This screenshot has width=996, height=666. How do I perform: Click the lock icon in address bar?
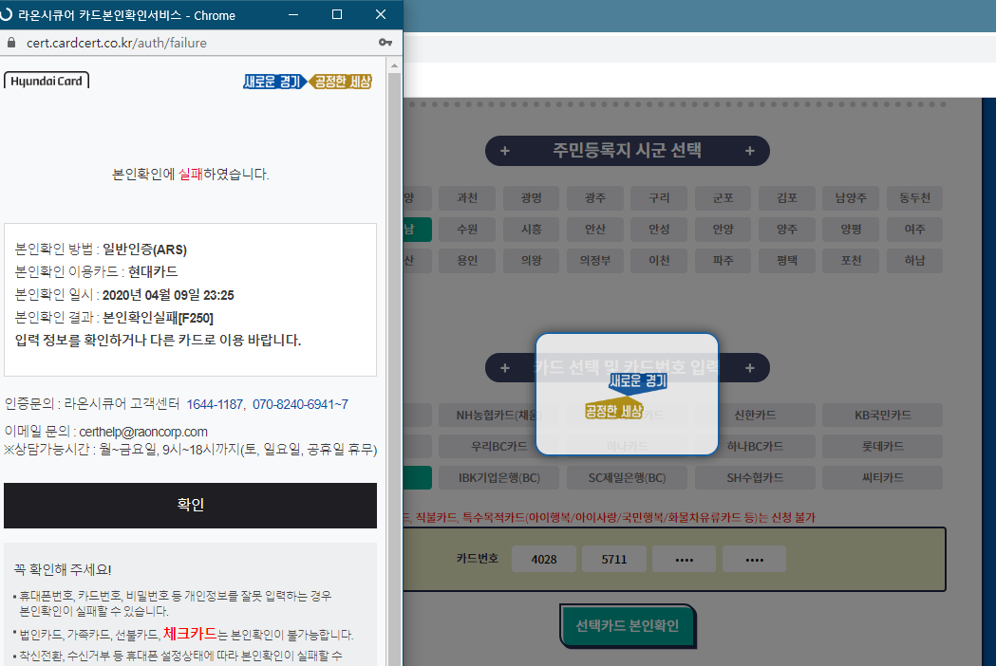(10, 43)
